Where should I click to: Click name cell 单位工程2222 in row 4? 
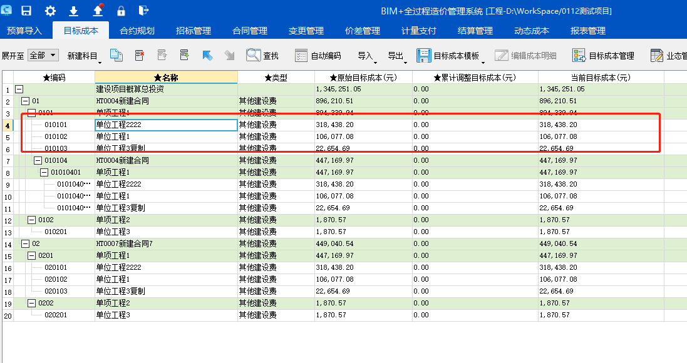[166, 125]
